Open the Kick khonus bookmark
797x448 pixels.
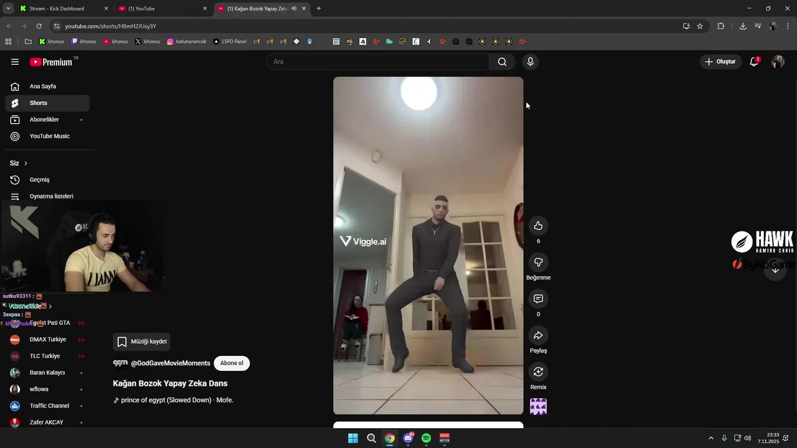[x=52, y=42]
